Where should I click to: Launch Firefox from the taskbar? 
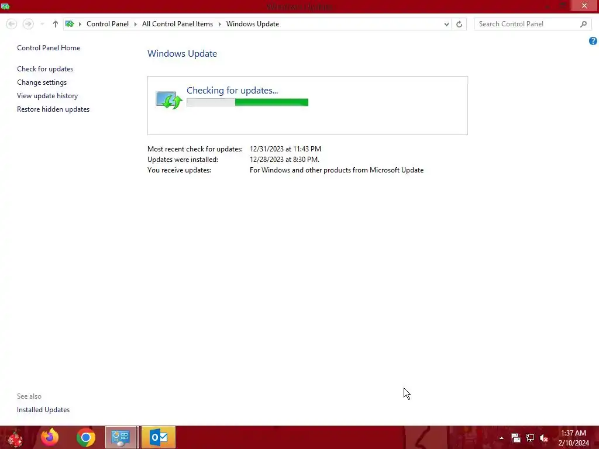click(x=50, y=437)
